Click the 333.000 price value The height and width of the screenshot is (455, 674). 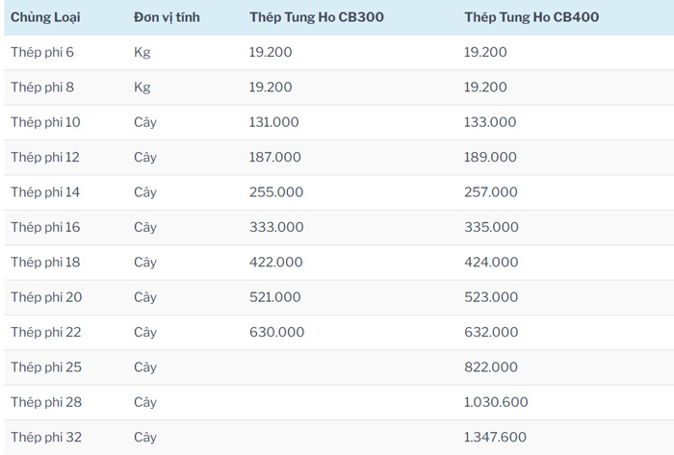point(276,227)
